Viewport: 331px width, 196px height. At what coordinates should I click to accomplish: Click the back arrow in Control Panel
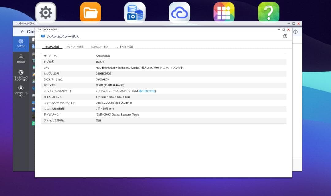tap(22, 32)
